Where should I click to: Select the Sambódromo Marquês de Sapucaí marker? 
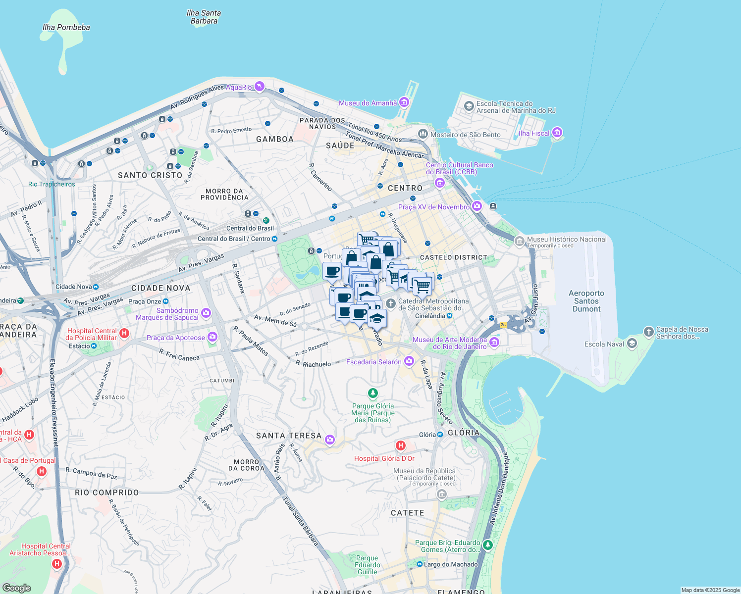(x=205, y=313)
